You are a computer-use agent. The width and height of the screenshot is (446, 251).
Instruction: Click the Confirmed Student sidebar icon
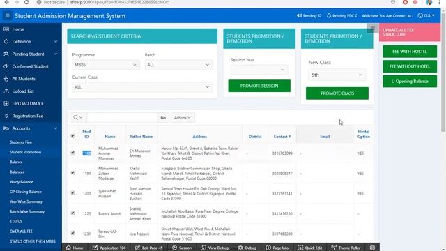pyautogui.click(x=6, y=66)
